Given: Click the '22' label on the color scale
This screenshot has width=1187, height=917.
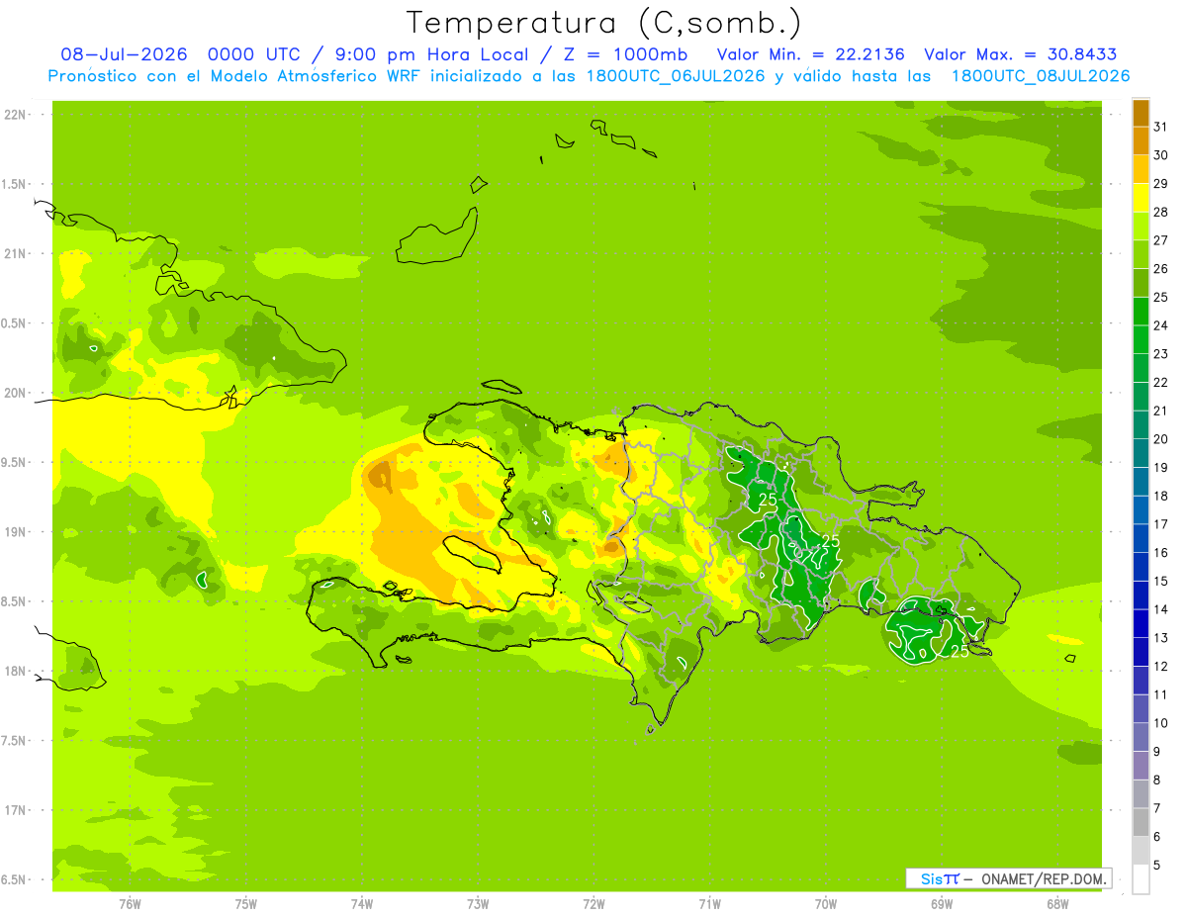Looking at the screenshot, I should tap(1160, 382).
